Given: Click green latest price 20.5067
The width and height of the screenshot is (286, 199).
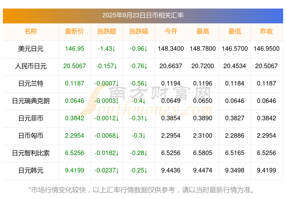Looking at the screenshot, I should [x=75, y=66].
